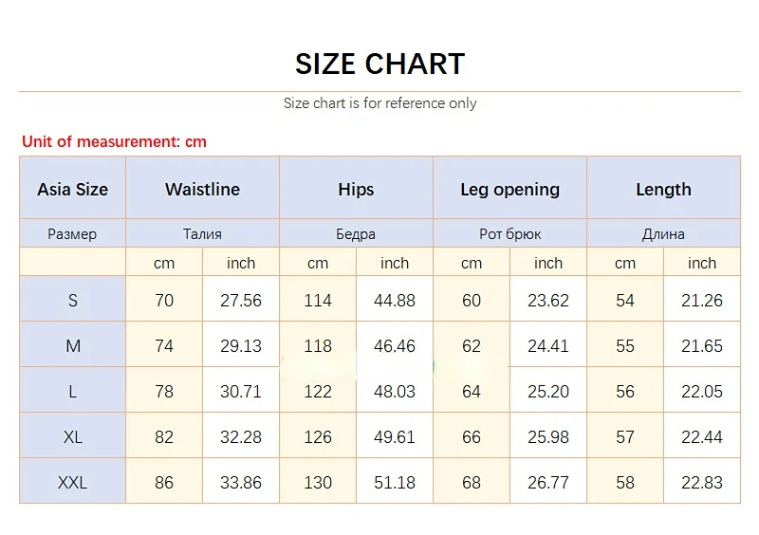Click the 122 cm hips cell
This screenshot has width=759, height=535.
pyautogui.click(x=318, y=392)
